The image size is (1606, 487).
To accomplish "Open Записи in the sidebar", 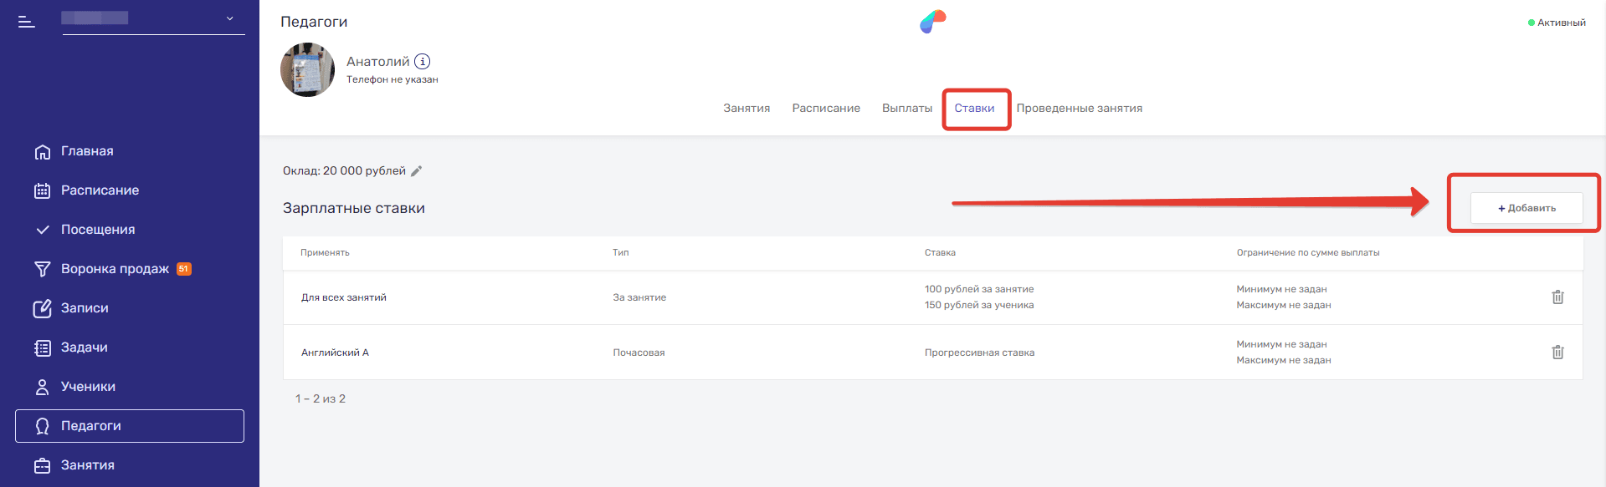I will pyautogui.click(x=85, y=308).
